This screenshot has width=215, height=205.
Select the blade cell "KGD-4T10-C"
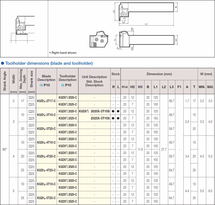46,142
